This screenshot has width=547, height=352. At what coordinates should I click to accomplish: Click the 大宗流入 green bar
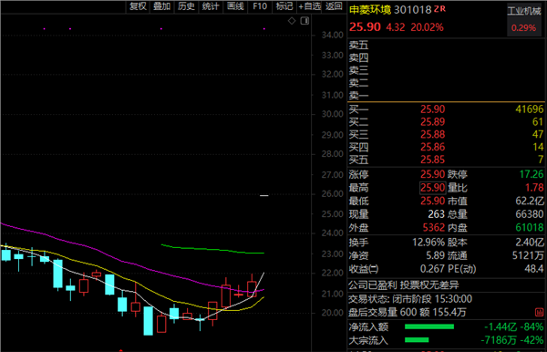tap(417, 340)
